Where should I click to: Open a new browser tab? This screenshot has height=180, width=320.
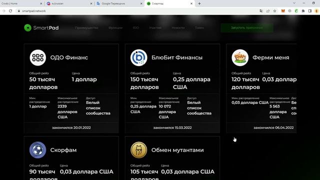click(199, 3)
